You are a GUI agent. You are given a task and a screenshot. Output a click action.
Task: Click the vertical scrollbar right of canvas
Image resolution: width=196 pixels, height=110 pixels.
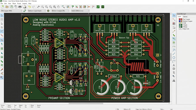pyautogui.click(x=171, y=57)
